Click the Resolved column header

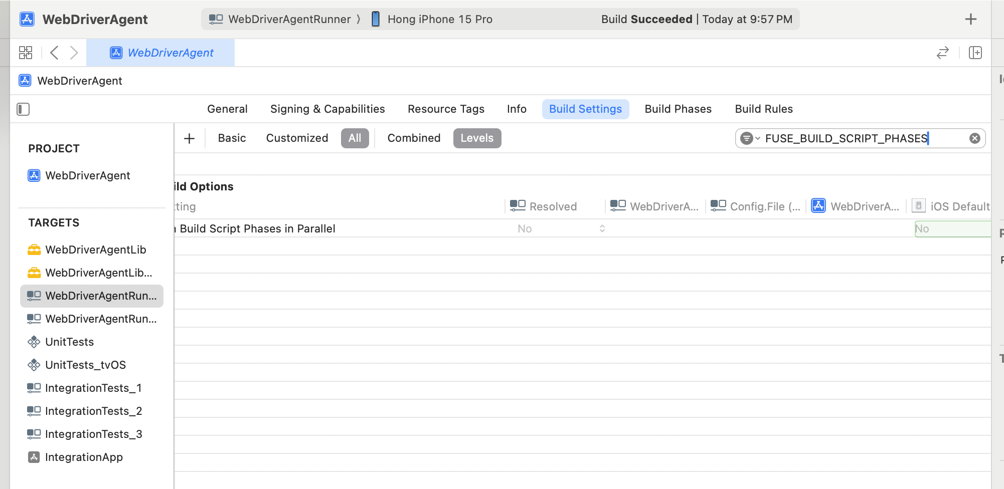click(544, 206)
